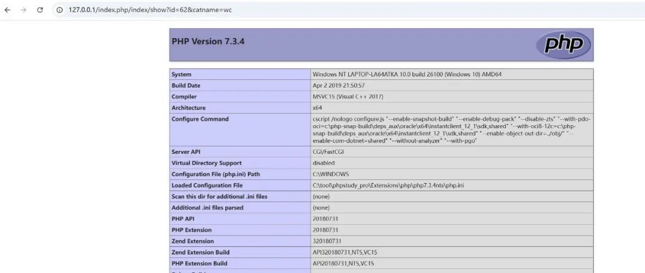The image size is (645, 273).
Task: Click the 'Zend Extension' label
Action: click(192, 241)
